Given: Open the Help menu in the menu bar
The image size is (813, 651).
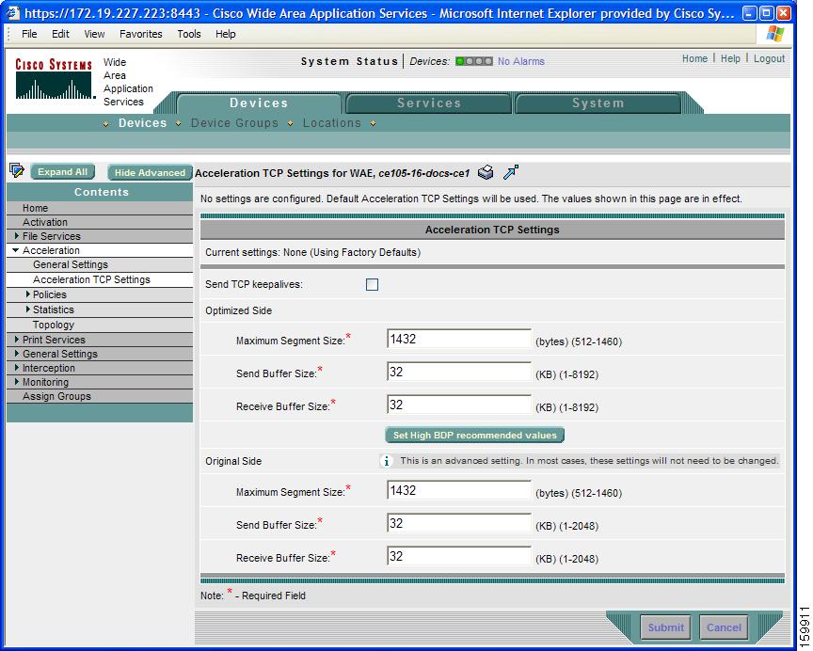Looking at the screenshot, I should click(226, 34).
